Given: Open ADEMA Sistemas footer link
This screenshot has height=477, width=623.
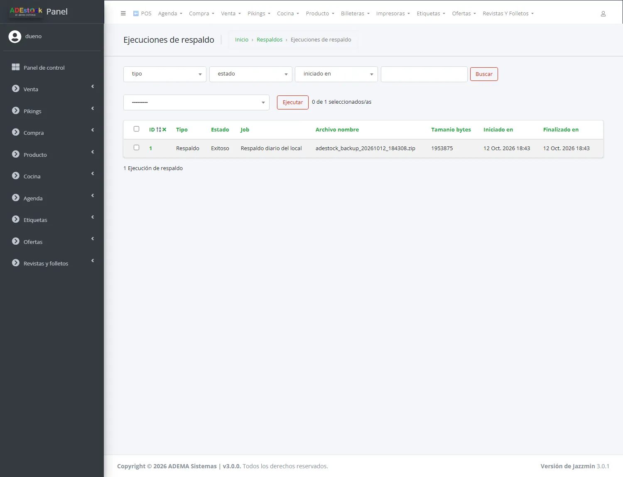Looking at the screenshot, I should (x=192, y=466).
